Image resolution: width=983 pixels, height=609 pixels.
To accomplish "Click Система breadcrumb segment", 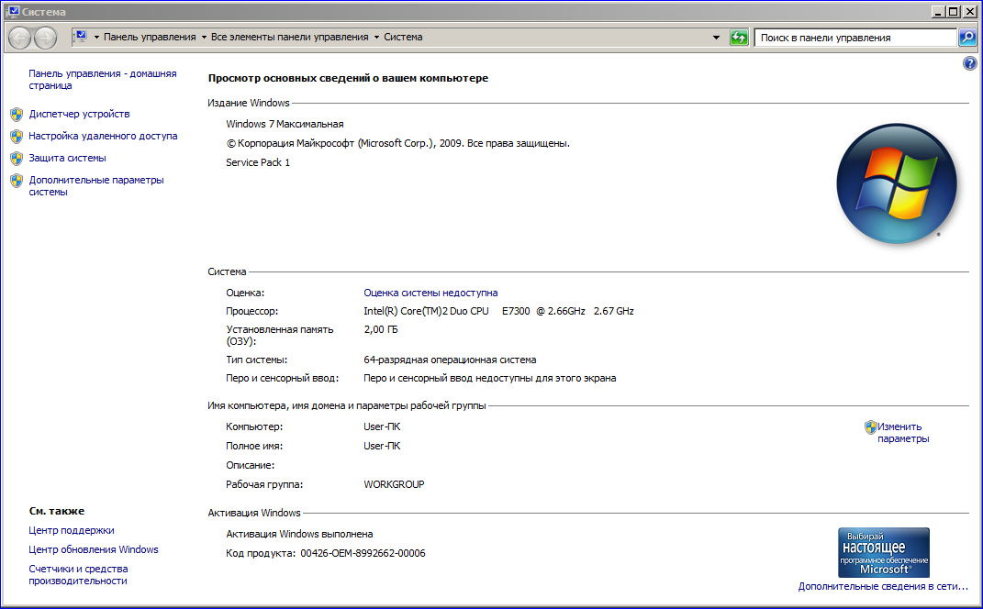I will click(403, 37).
